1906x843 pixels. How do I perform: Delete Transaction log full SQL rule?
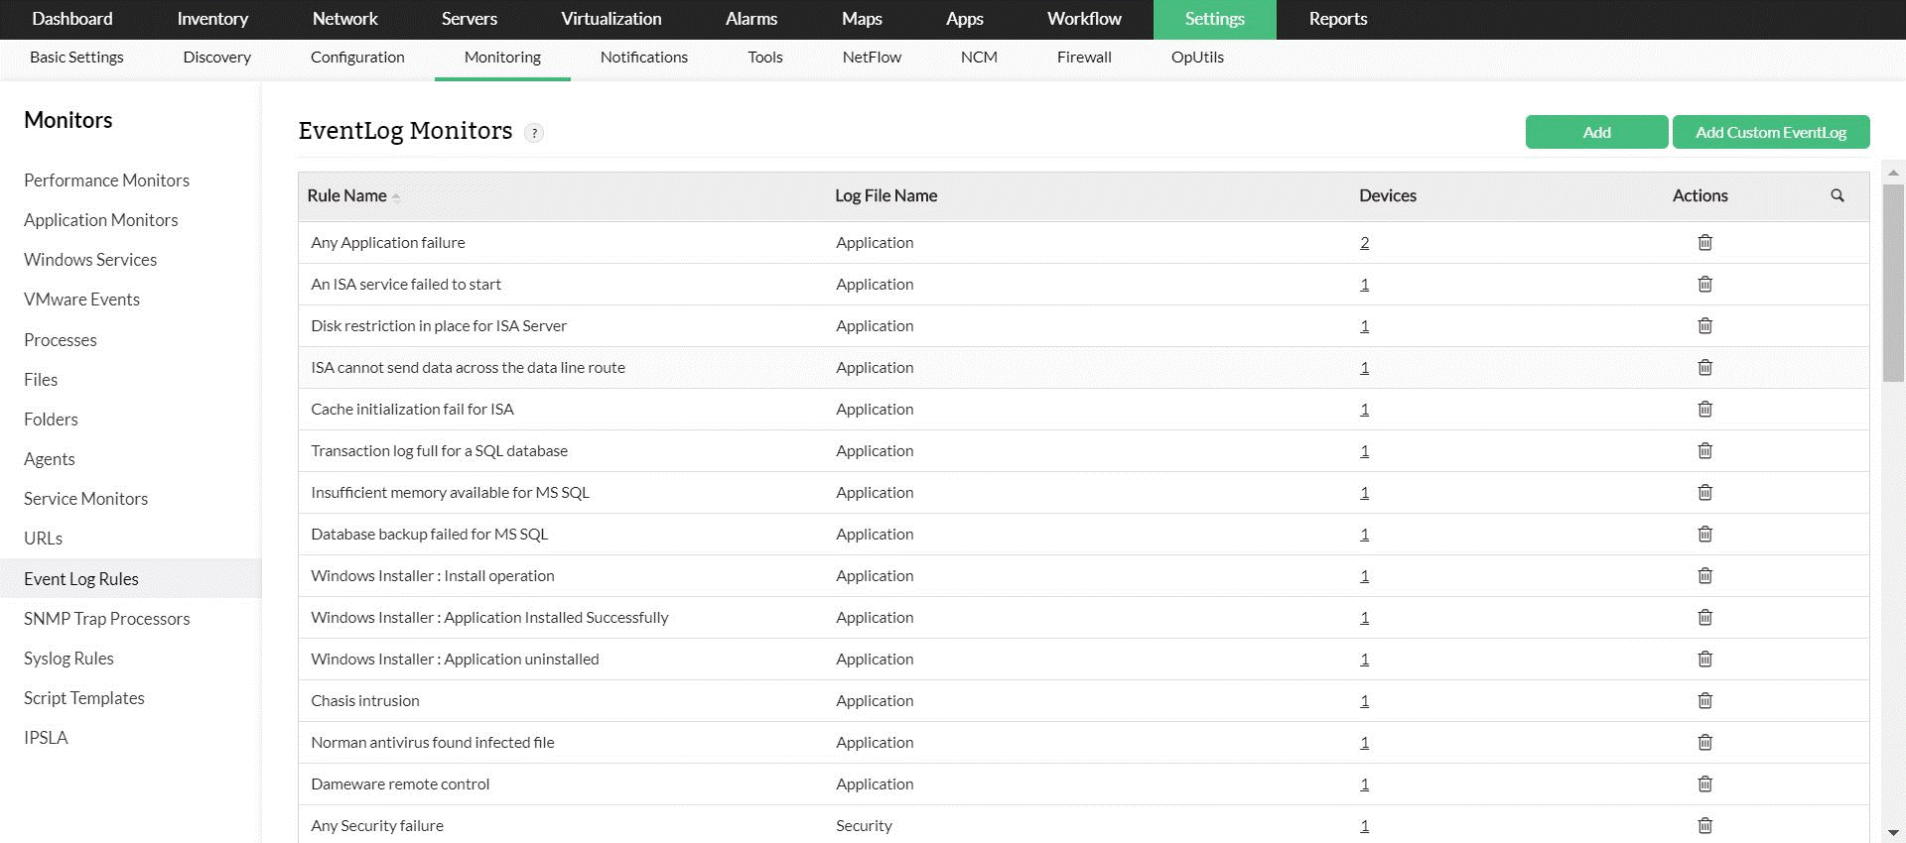click(1704, 450)
